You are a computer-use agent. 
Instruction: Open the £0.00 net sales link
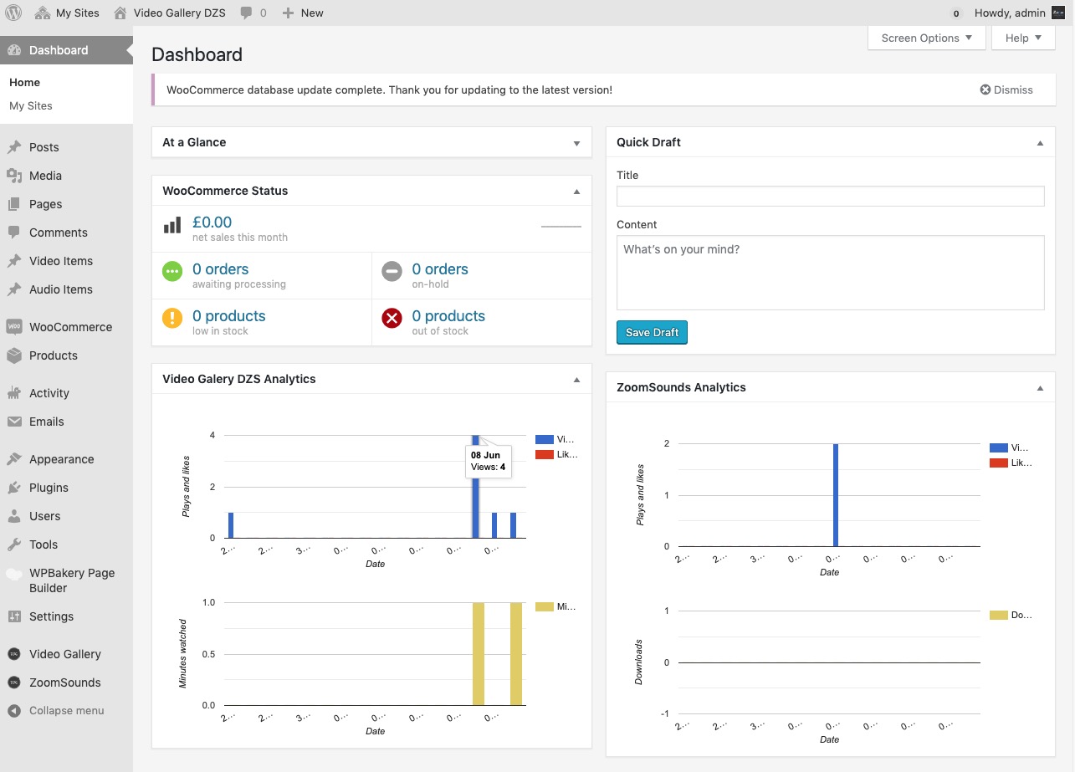[x=212, y=222]
